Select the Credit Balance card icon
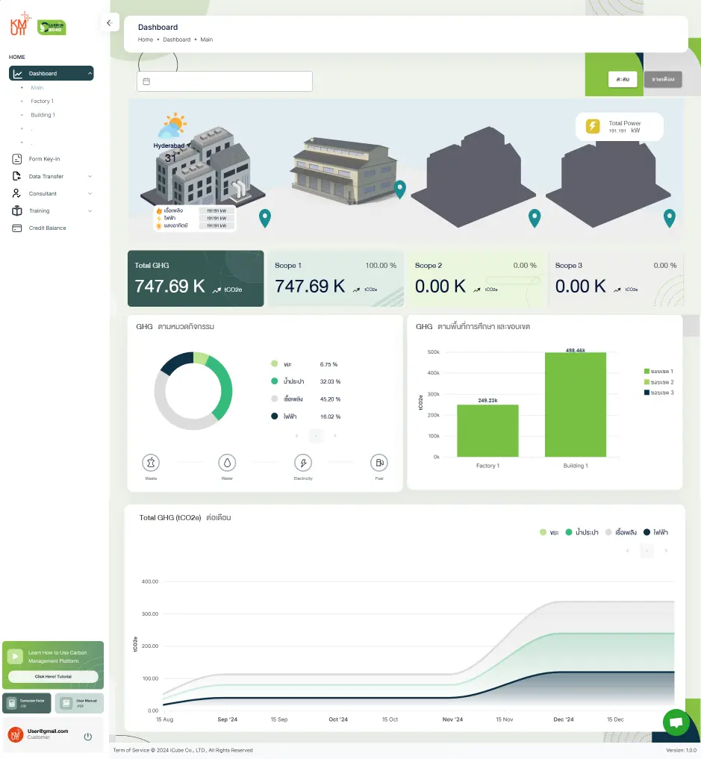Screen dimensions: 701x759 click(x=16, y=228)
